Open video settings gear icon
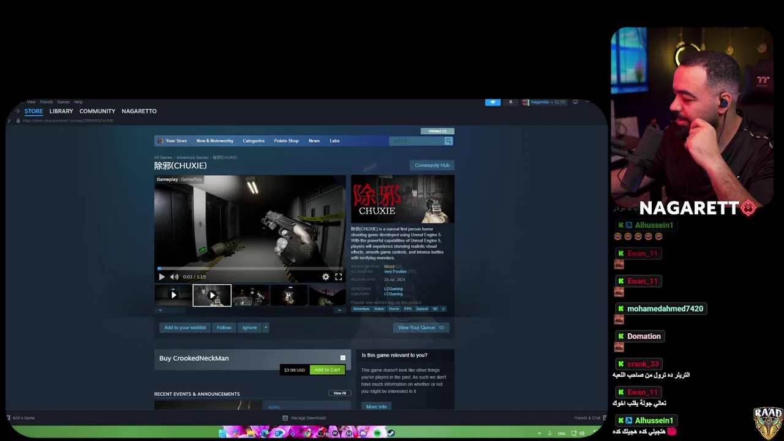The height and width of the screenshot is (441, 784). 326,277
